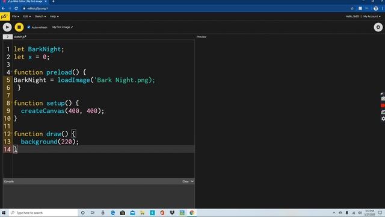
Task: Click the Preview panel label
Action: point(202,37)
